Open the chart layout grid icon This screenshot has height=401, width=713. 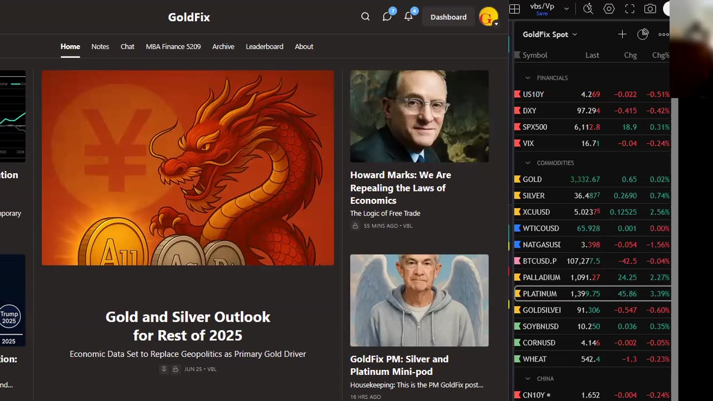point(515,9)
